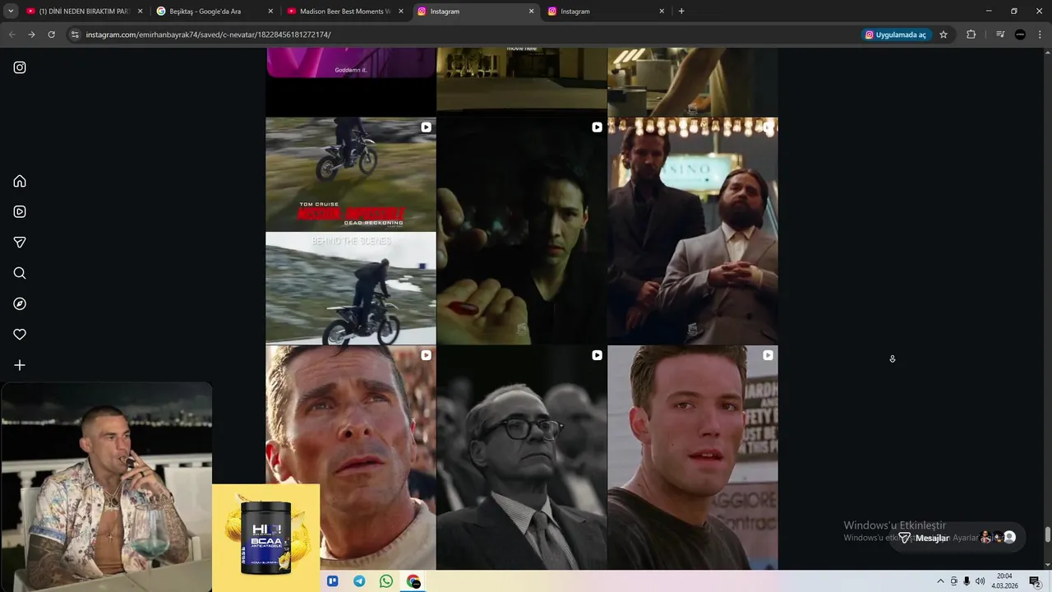This screenshot has height=592, width=1052.
Task: Open WhatsApp from the taskbar
Action: click(386, 581)
